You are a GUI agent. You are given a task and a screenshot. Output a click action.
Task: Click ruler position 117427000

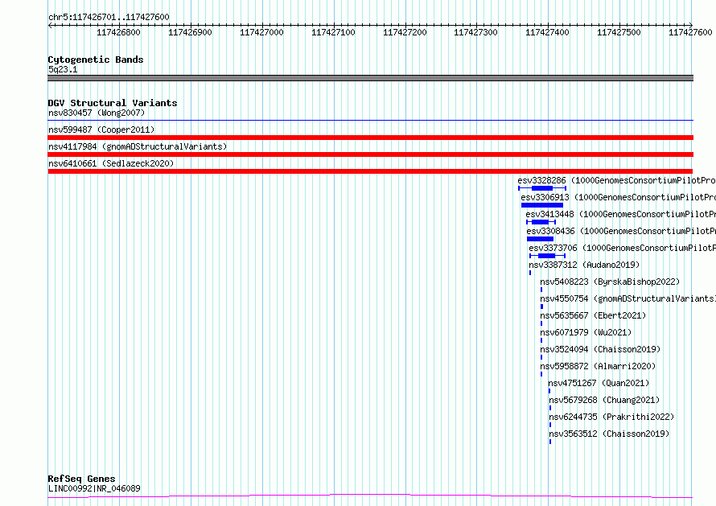click(261, 32)
